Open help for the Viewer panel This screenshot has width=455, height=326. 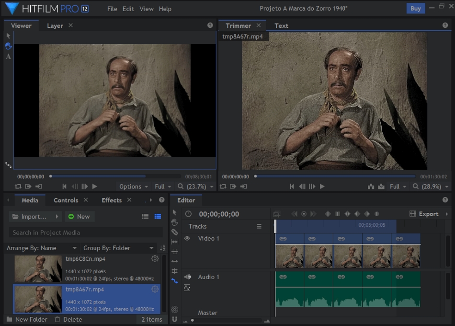click(x=210, y=25)
